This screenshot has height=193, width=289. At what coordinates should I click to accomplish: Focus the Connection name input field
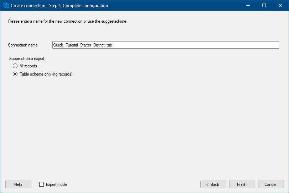pyautogui.click(x=165, y=45)
